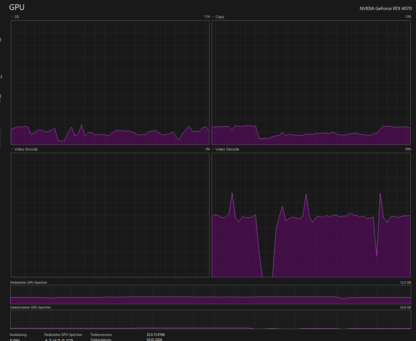
Task: Click the 12,0 GB maximum label
Action: [405, 282]
